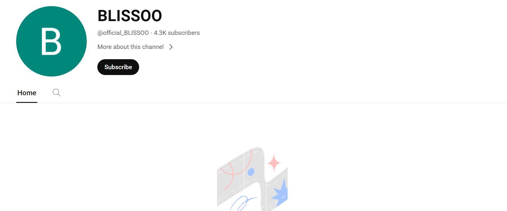Viewport: 507px width, 211px height.
Task: Click the @official_BLISSOO handle text
Action: point(123,33)
